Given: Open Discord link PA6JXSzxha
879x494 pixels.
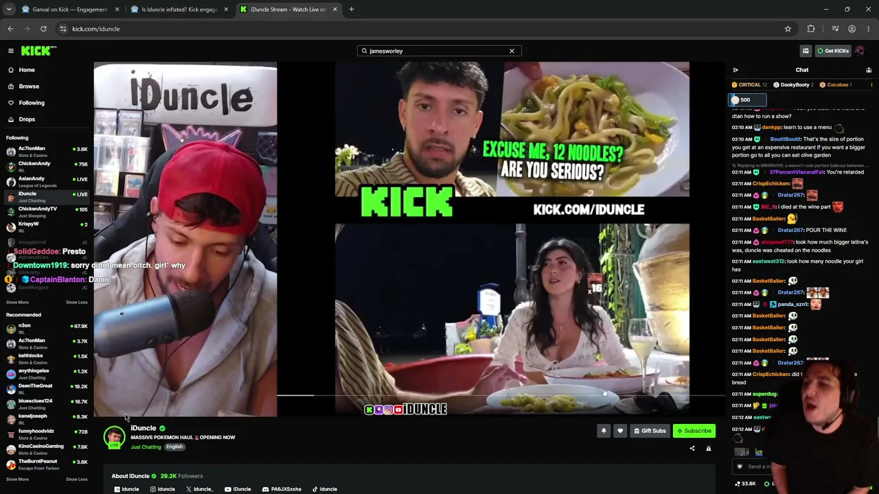Looking at the screenshot, I should pyautogui.click(x=282, y=489).
